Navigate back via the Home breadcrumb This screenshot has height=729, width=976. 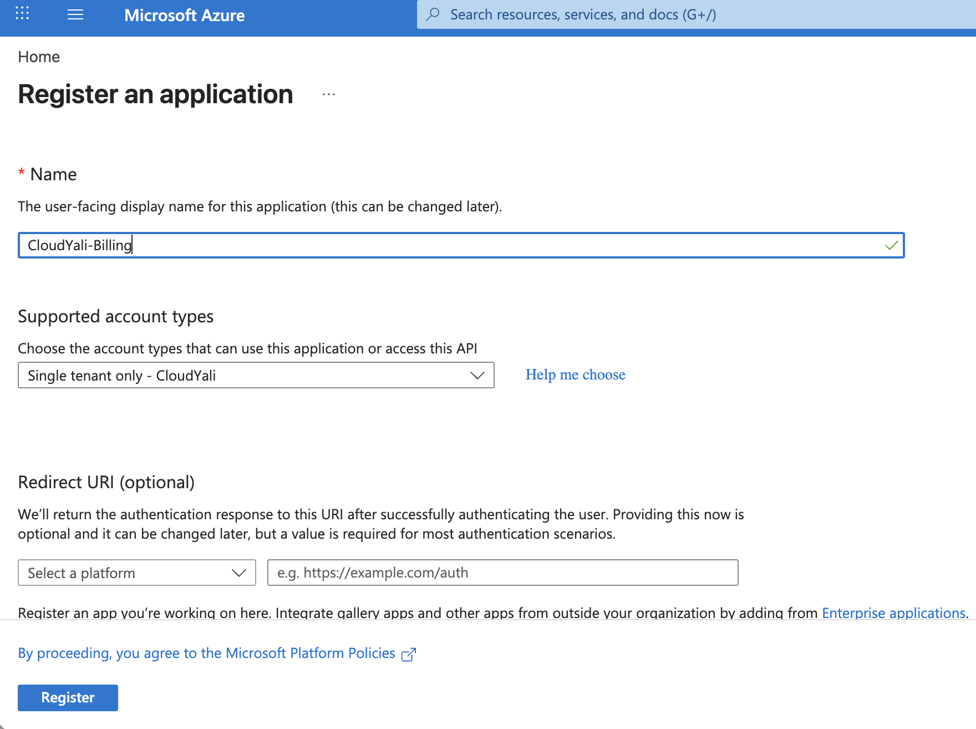point(39,57)
